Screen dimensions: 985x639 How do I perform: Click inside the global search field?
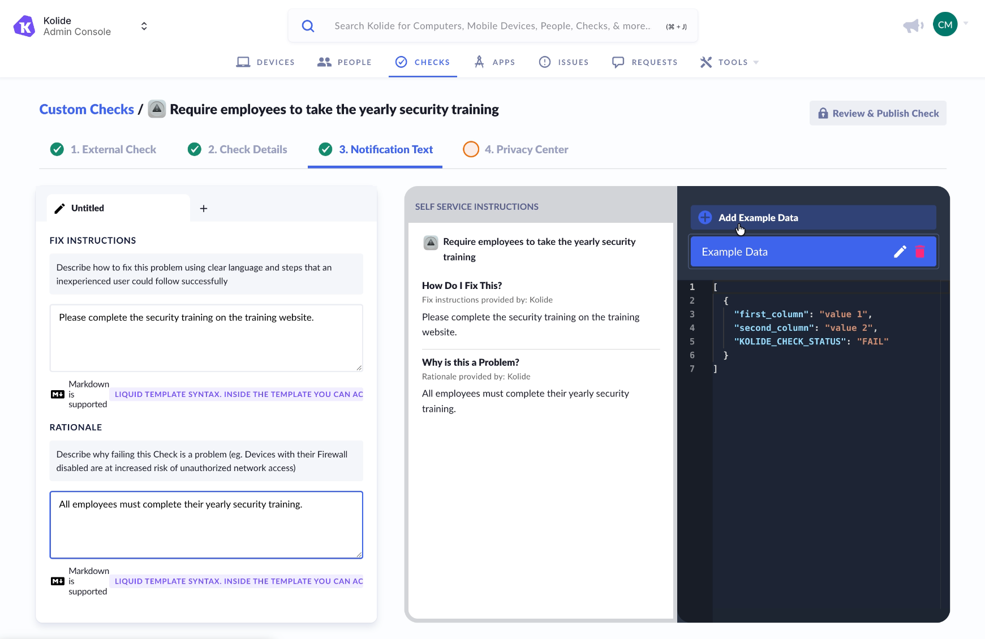tap(492, 25)
